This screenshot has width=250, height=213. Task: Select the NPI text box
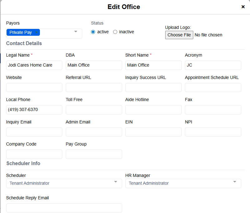[213, 132]
